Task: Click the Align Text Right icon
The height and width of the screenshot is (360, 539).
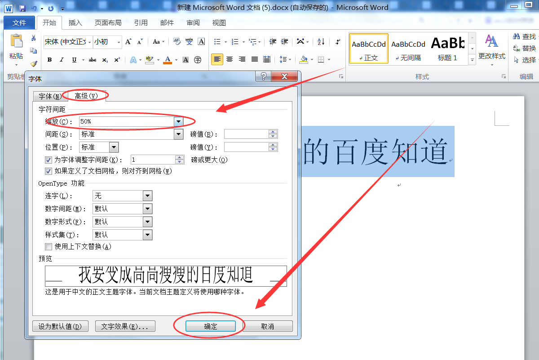Action: point(242,59)
